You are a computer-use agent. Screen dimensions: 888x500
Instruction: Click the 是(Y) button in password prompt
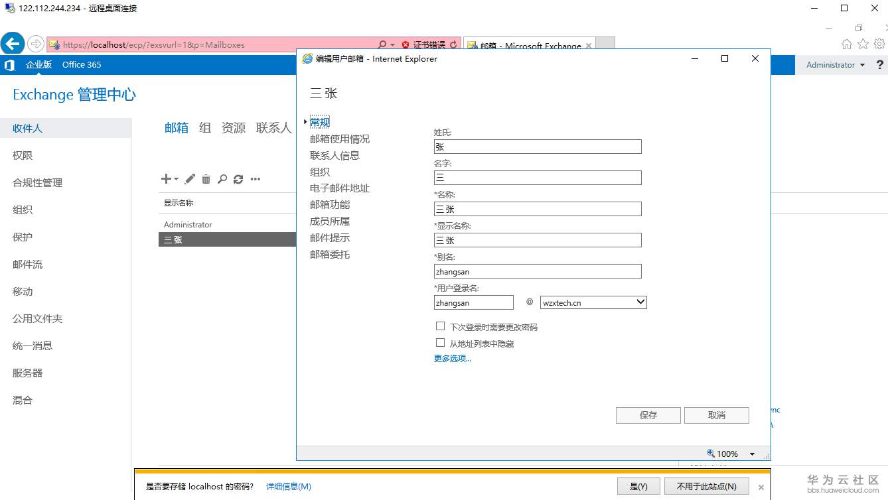click(638, 486)
